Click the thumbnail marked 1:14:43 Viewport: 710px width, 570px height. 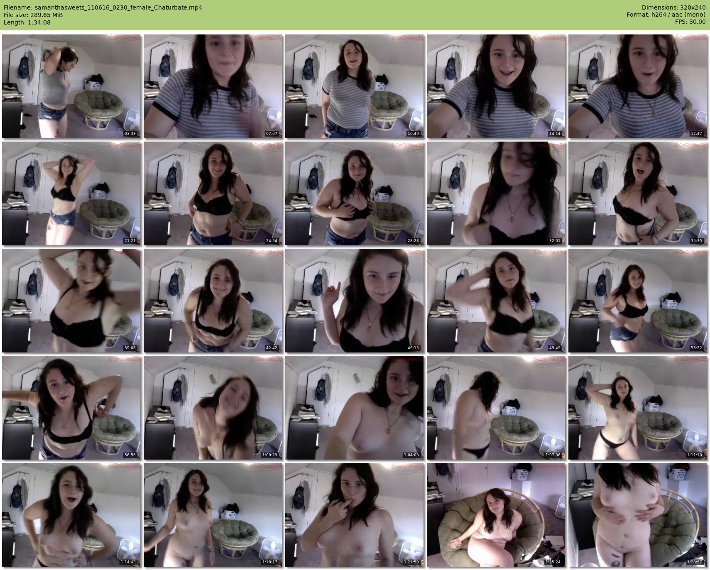(x=71, y=515)
